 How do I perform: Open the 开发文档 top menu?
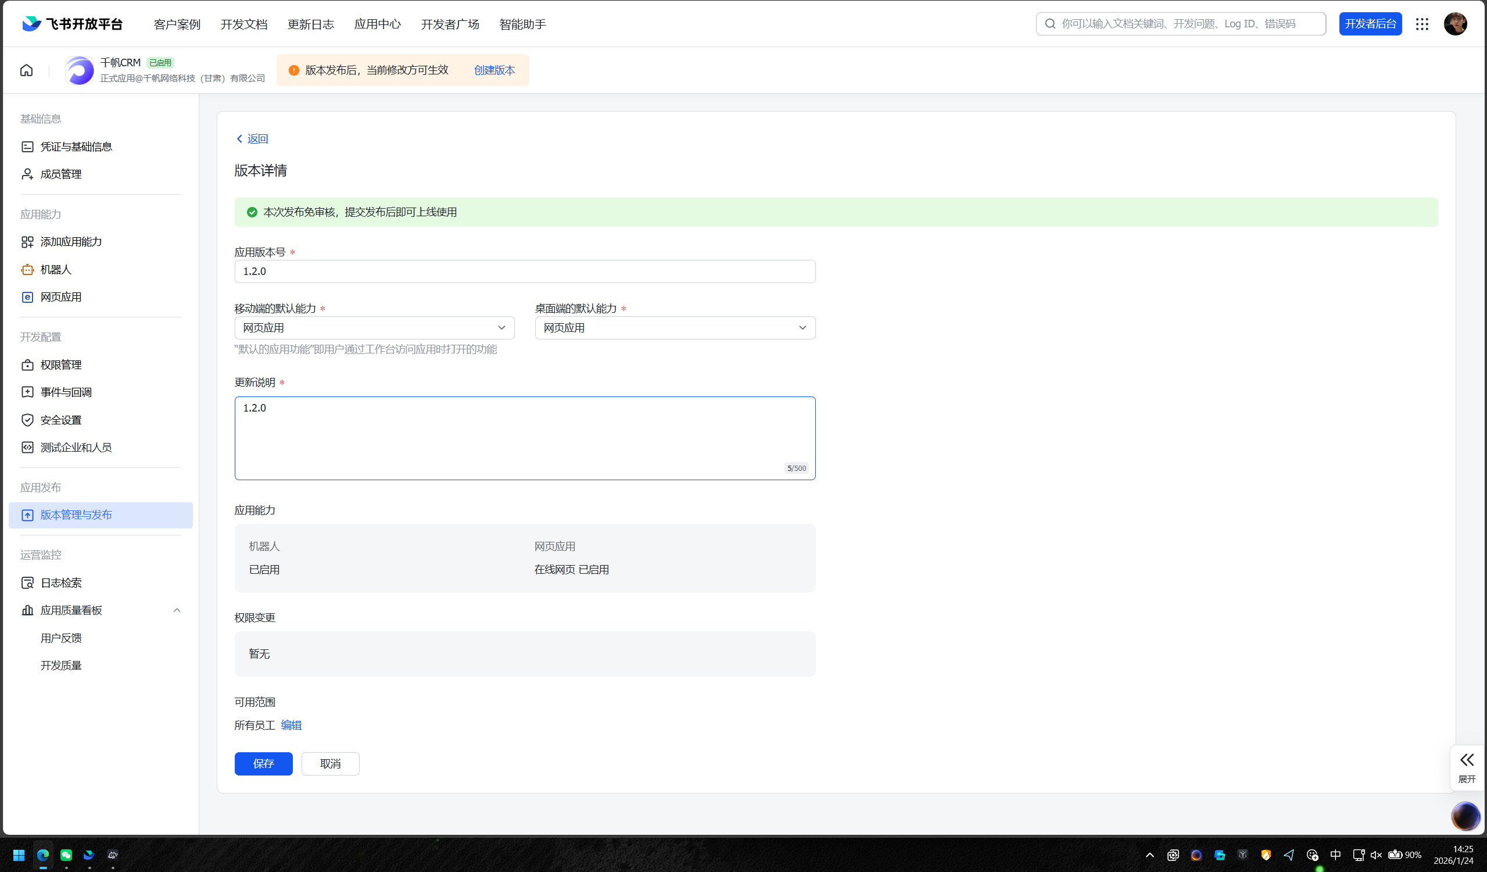coord(243,24)
